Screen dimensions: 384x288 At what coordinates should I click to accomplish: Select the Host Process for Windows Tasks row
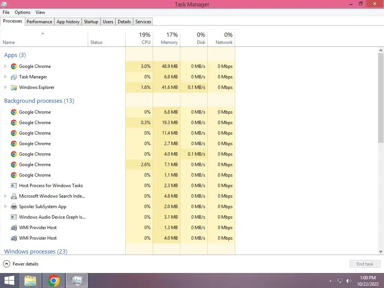coord(117,186)
